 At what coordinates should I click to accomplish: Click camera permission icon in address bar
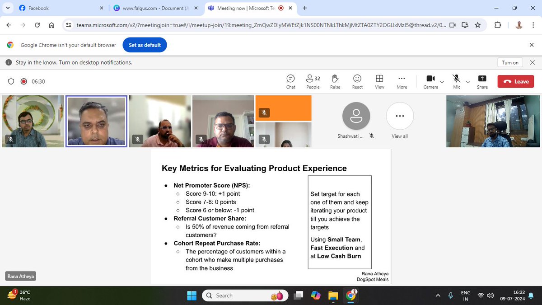452,25
